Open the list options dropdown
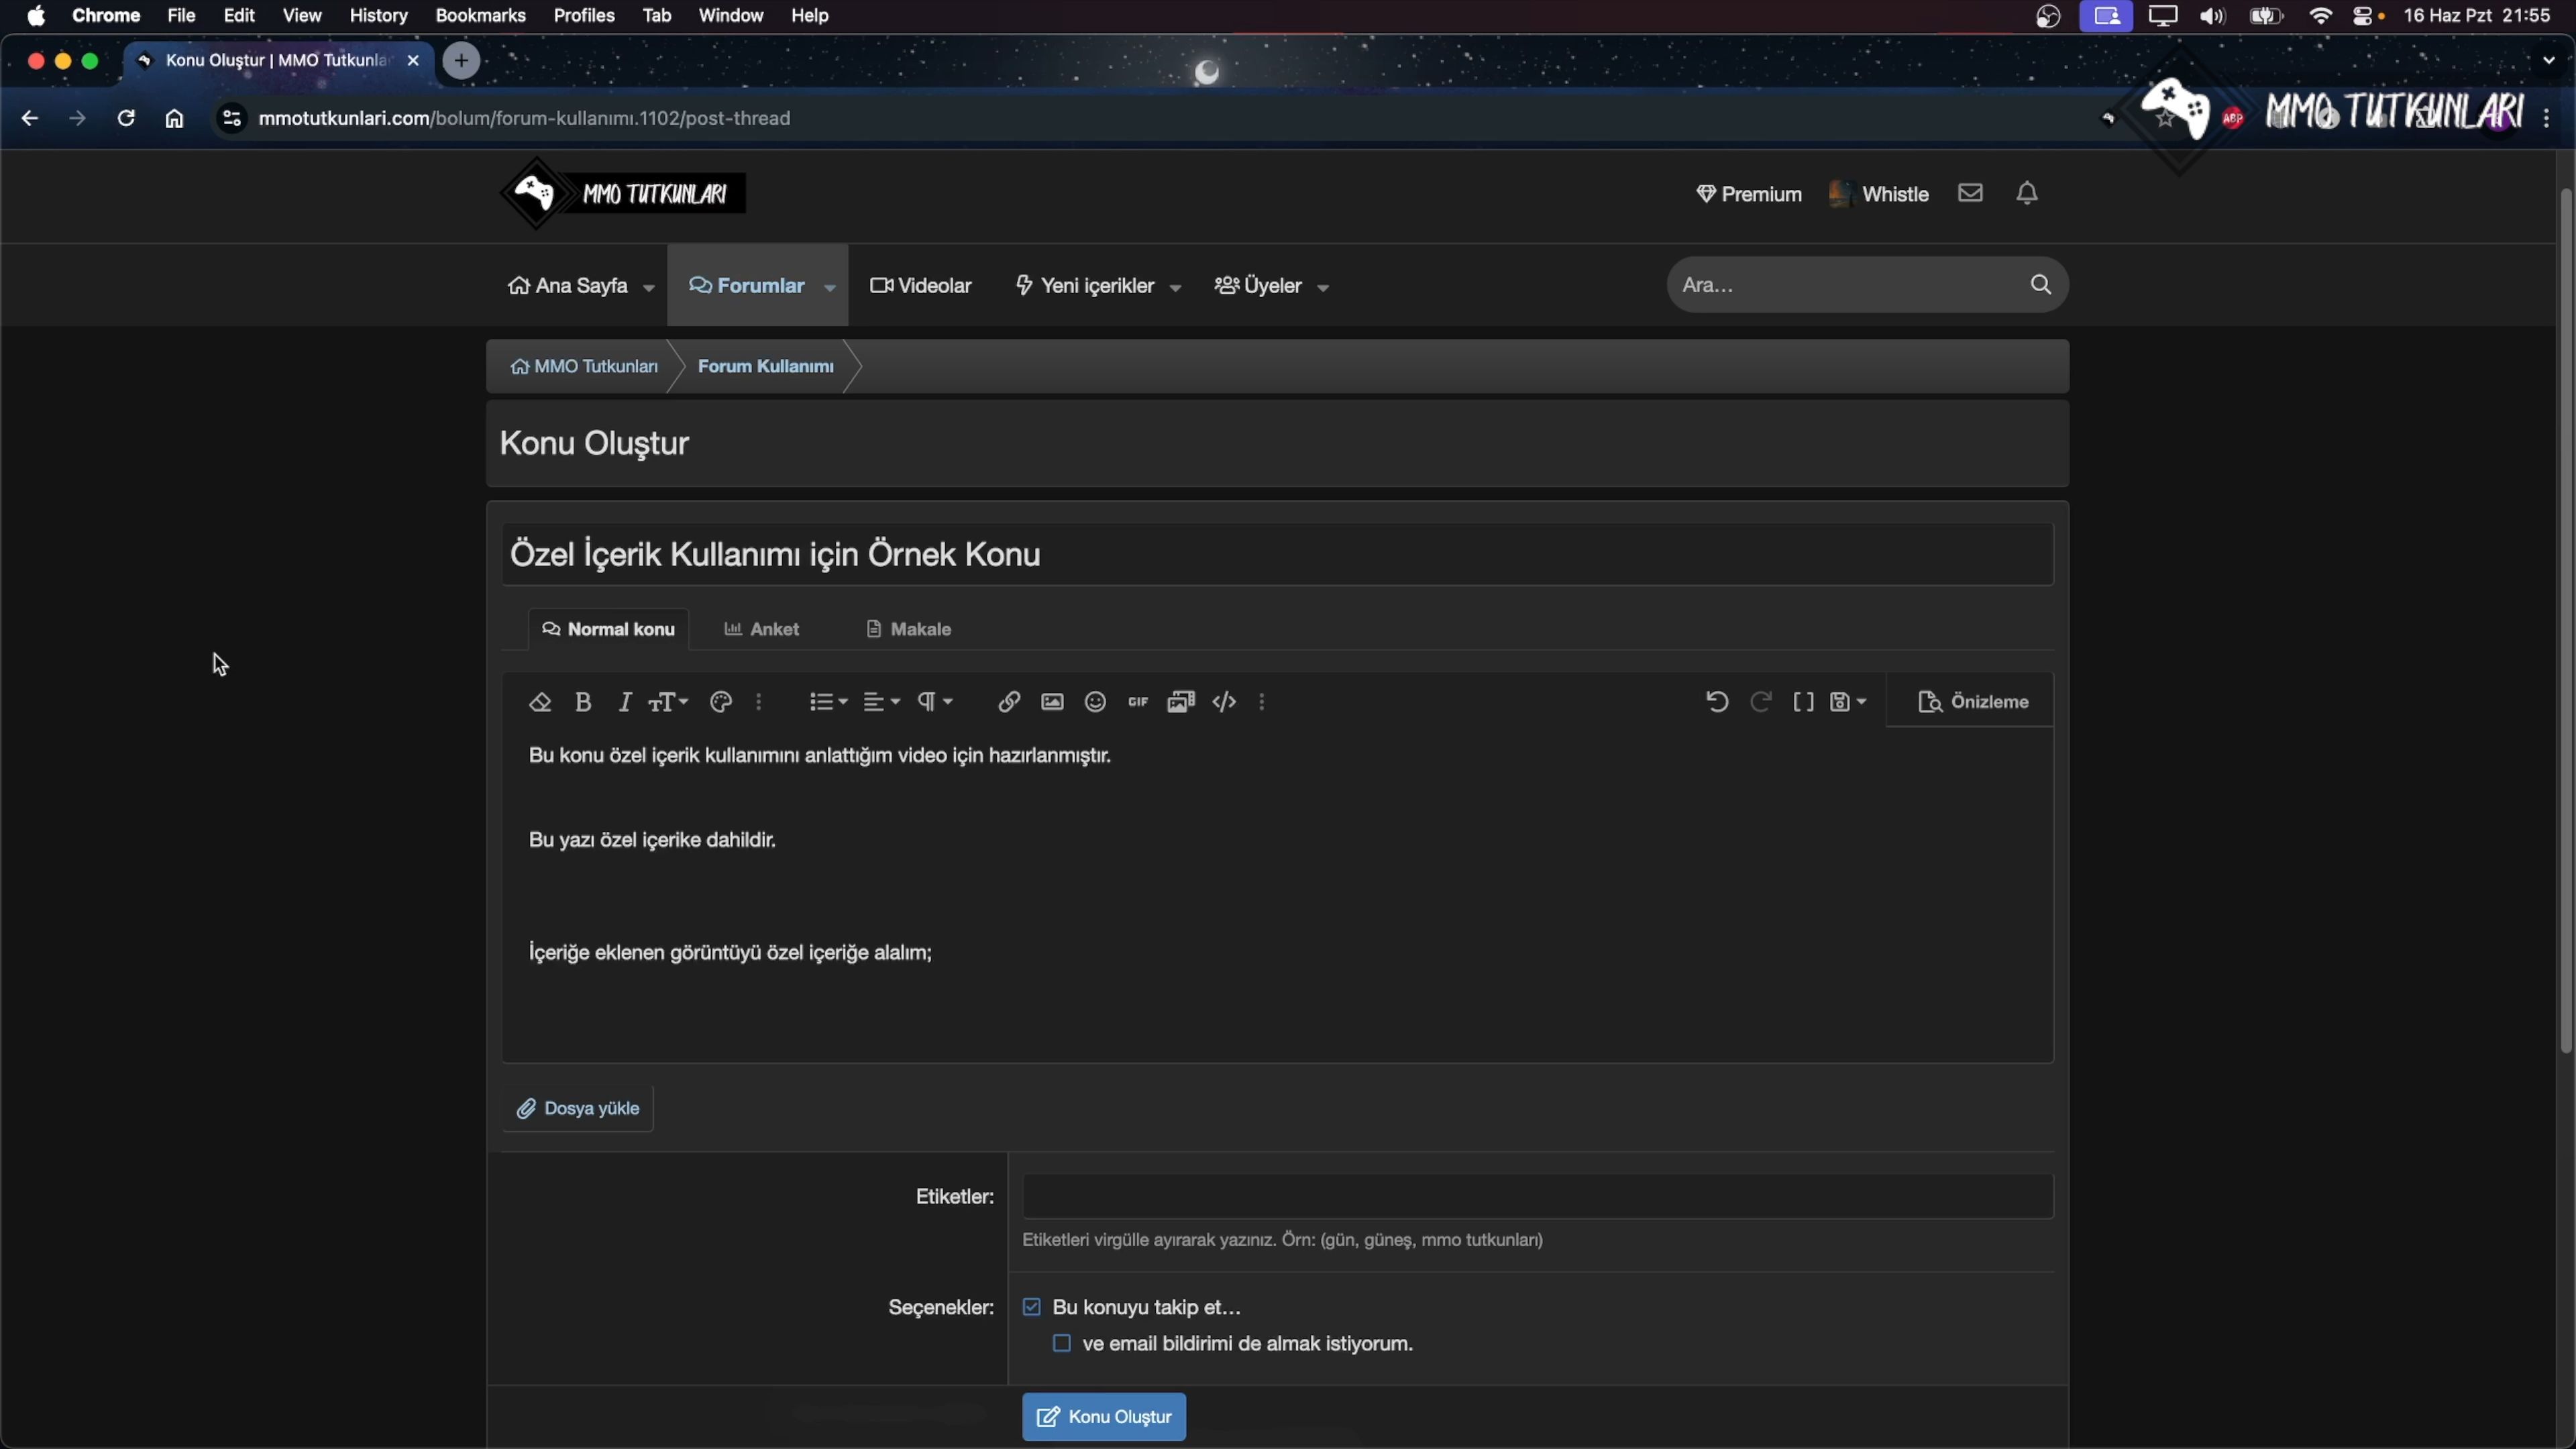 [x=829, y=702]
